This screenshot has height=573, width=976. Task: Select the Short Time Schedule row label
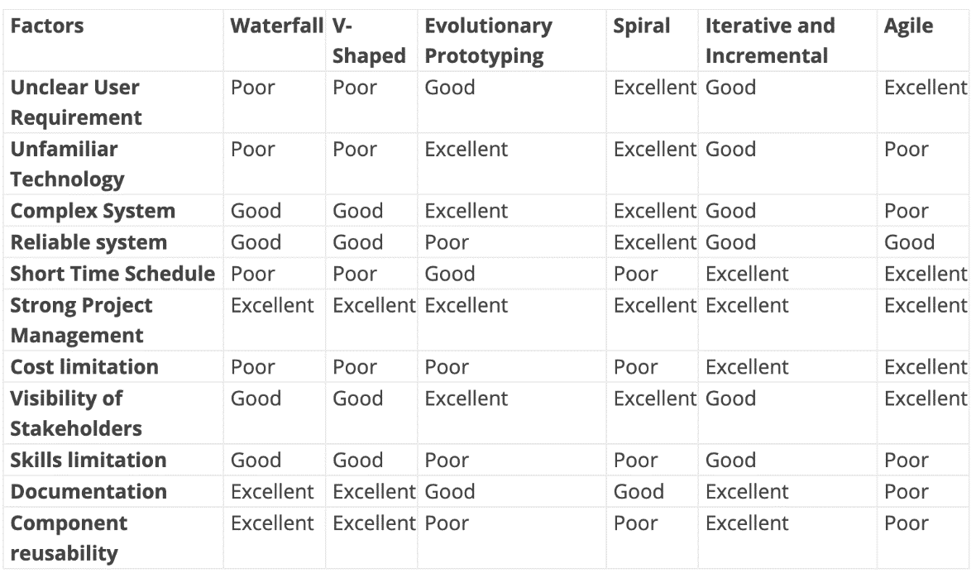[x=112, y=274]
